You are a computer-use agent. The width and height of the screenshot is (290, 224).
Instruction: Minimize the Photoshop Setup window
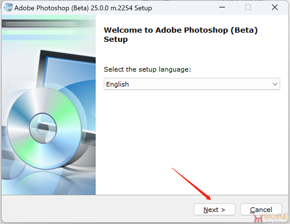tap(221, 7)
